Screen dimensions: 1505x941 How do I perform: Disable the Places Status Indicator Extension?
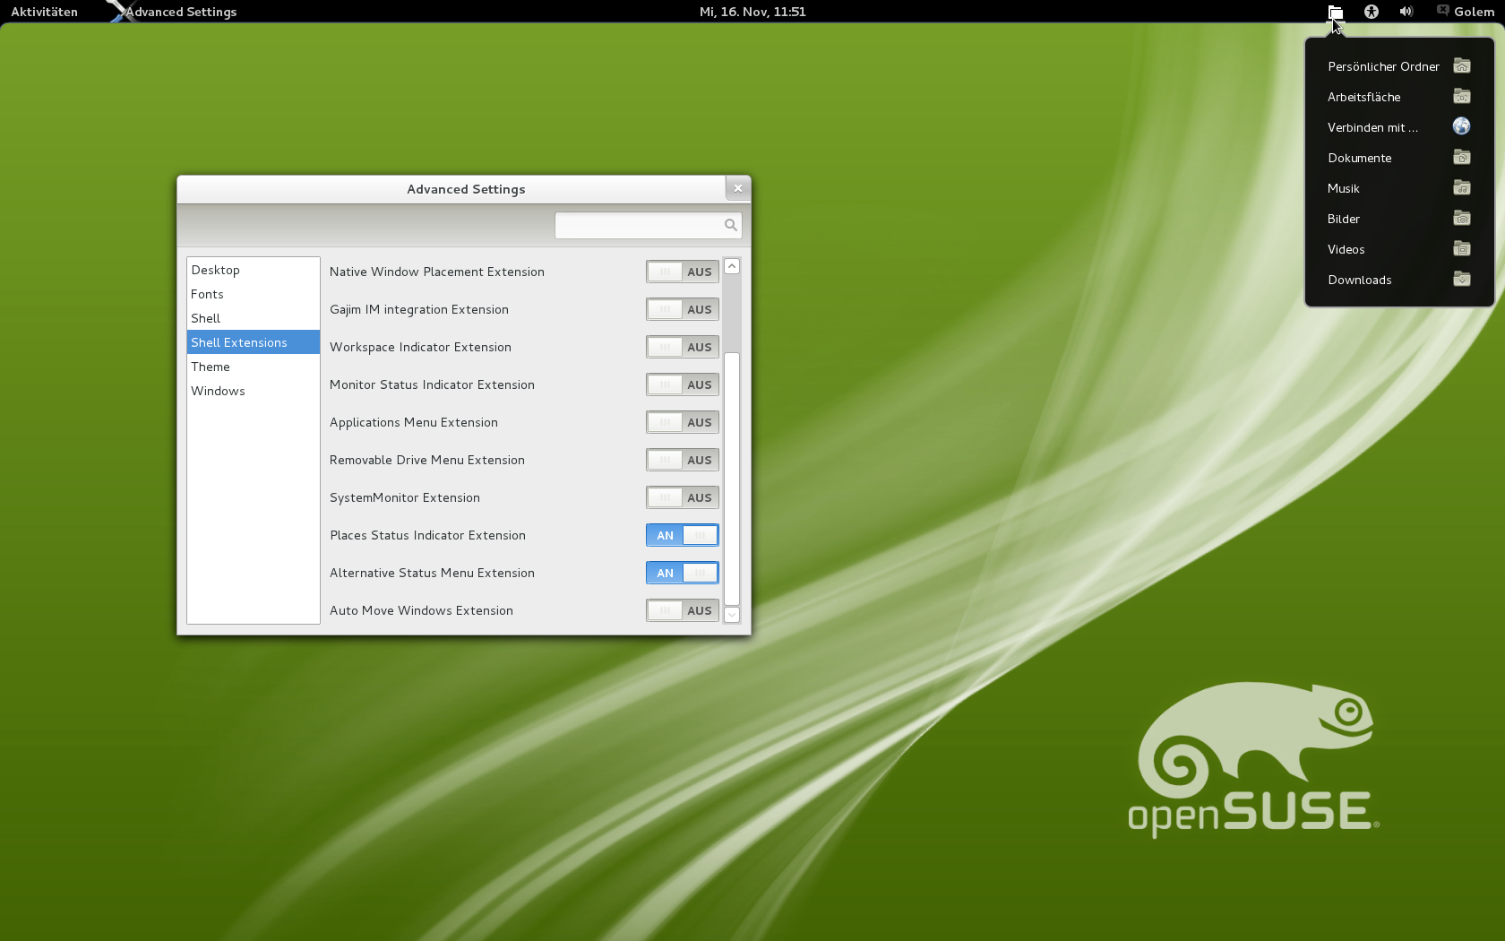682,535
